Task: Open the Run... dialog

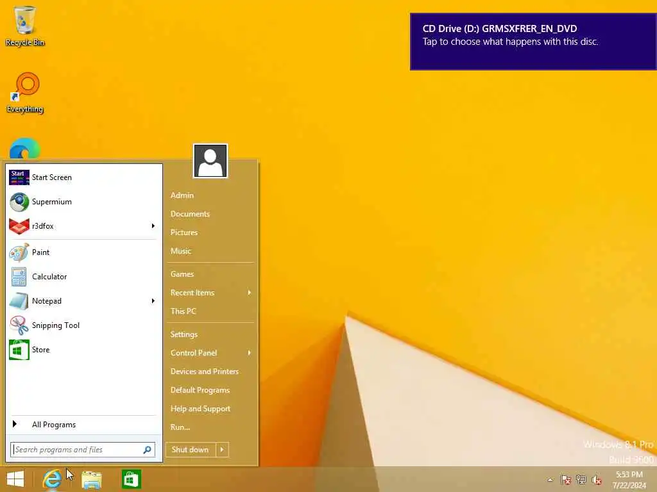Action: (x=180, y=427)
